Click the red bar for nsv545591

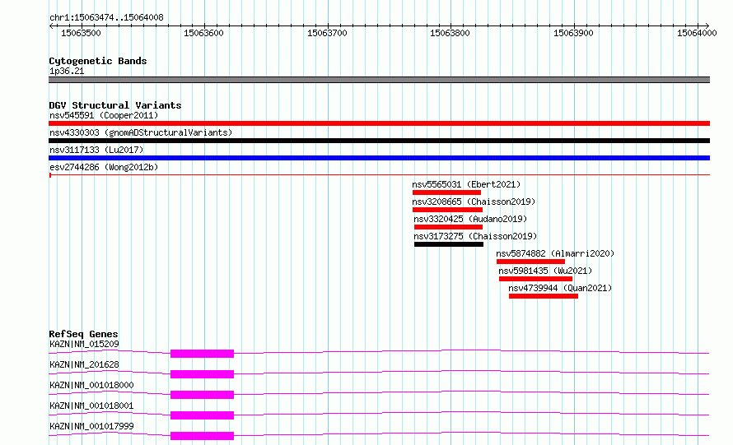[x=379, y=123]
